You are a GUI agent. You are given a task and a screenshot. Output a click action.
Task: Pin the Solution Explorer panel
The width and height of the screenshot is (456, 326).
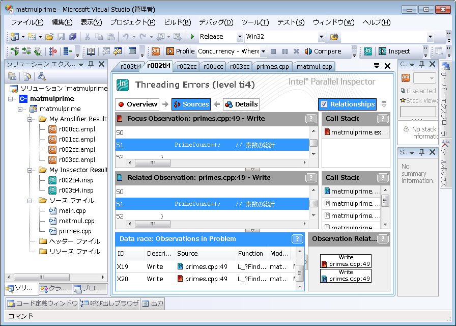tap(91, 64)
